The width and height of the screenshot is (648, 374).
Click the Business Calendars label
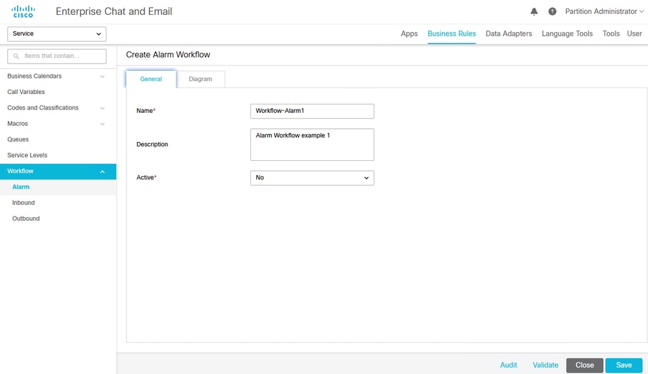click(34, 76)
